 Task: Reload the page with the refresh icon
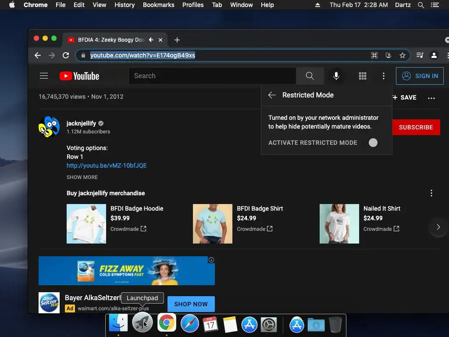pyautogui.click(x=66, y=55)
